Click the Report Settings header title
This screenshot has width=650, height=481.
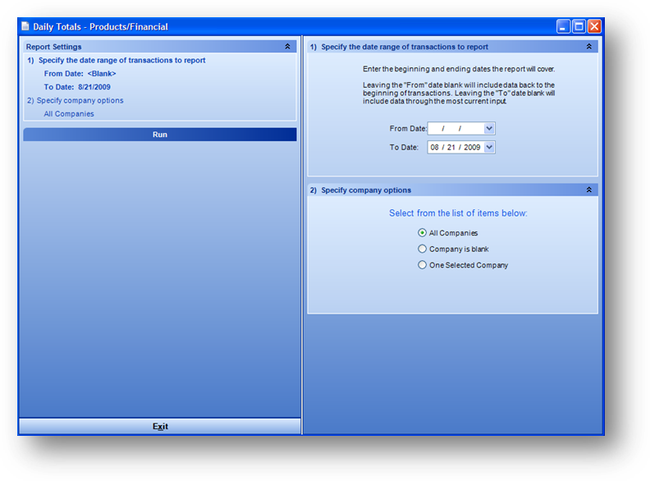pos(53,47)
